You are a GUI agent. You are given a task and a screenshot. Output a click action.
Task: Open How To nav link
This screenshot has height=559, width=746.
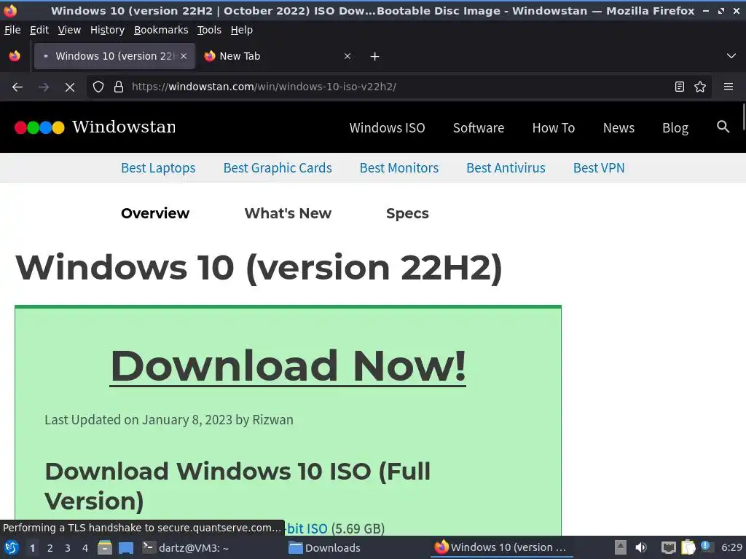click(554, 128)
